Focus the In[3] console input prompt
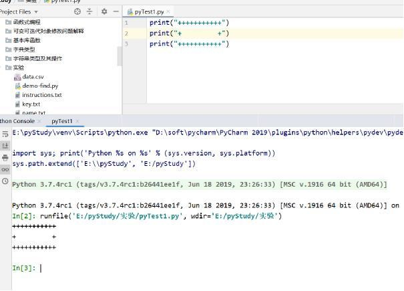 click(x=41, y=268)
